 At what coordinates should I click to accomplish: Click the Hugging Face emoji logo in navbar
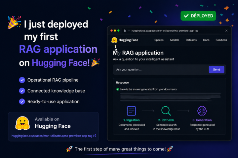114,40
